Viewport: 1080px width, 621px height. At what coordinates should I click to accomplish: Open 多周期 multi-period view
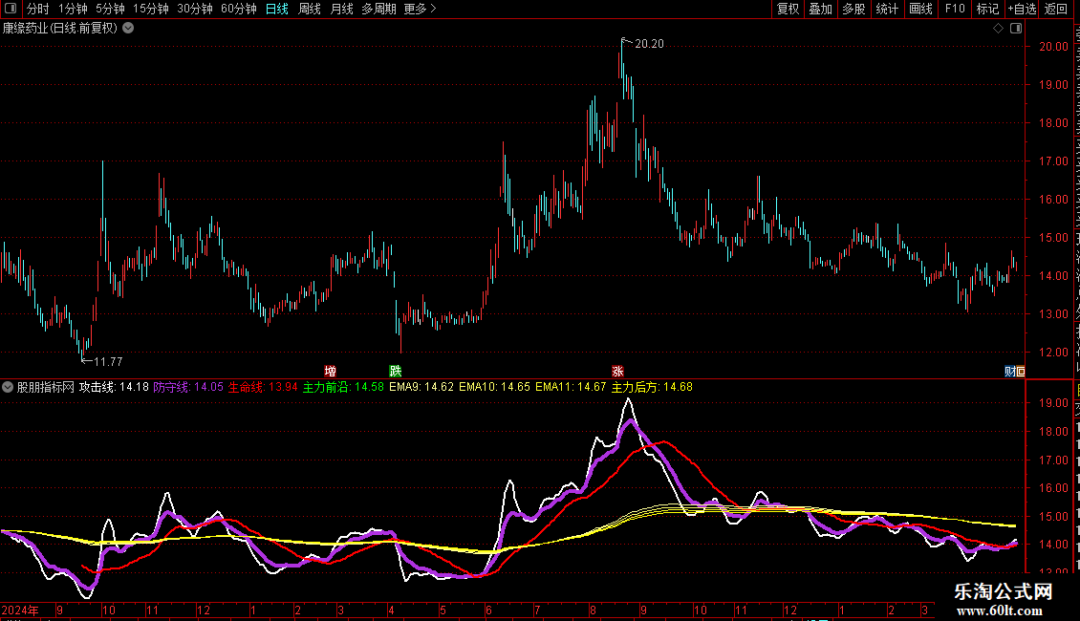378,9
